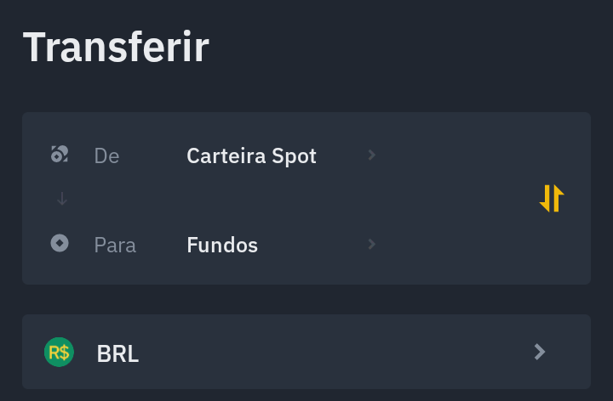Click the gap between De label and Carteira Spot
This screenshot has height=401, width=613.
[x=153, y=156]
